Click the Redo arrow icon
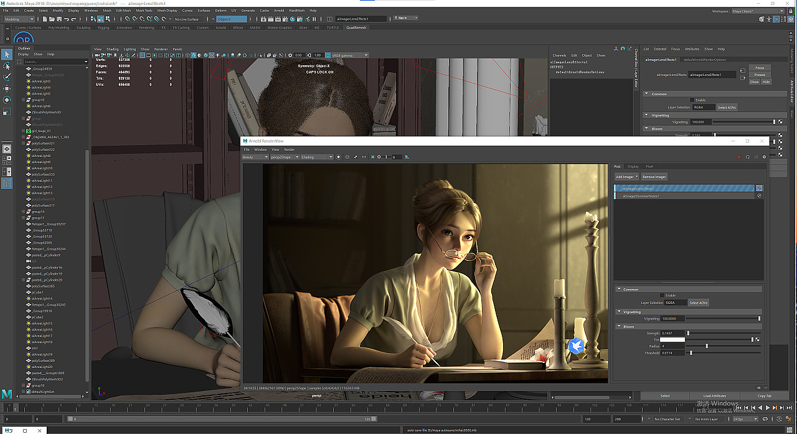This screenshot has height=434, width=797. pos(74,19)
